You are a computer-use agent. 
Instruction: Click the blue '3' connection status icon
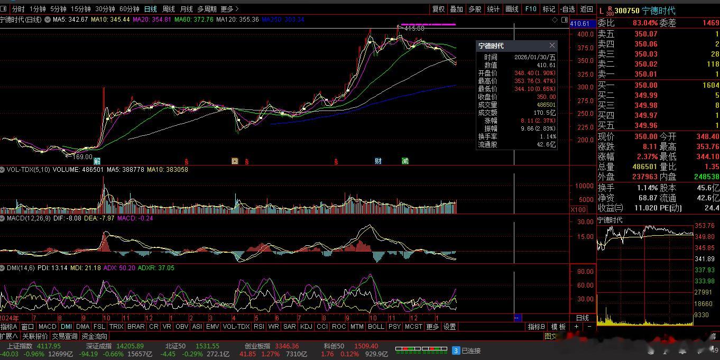[456, 350]
